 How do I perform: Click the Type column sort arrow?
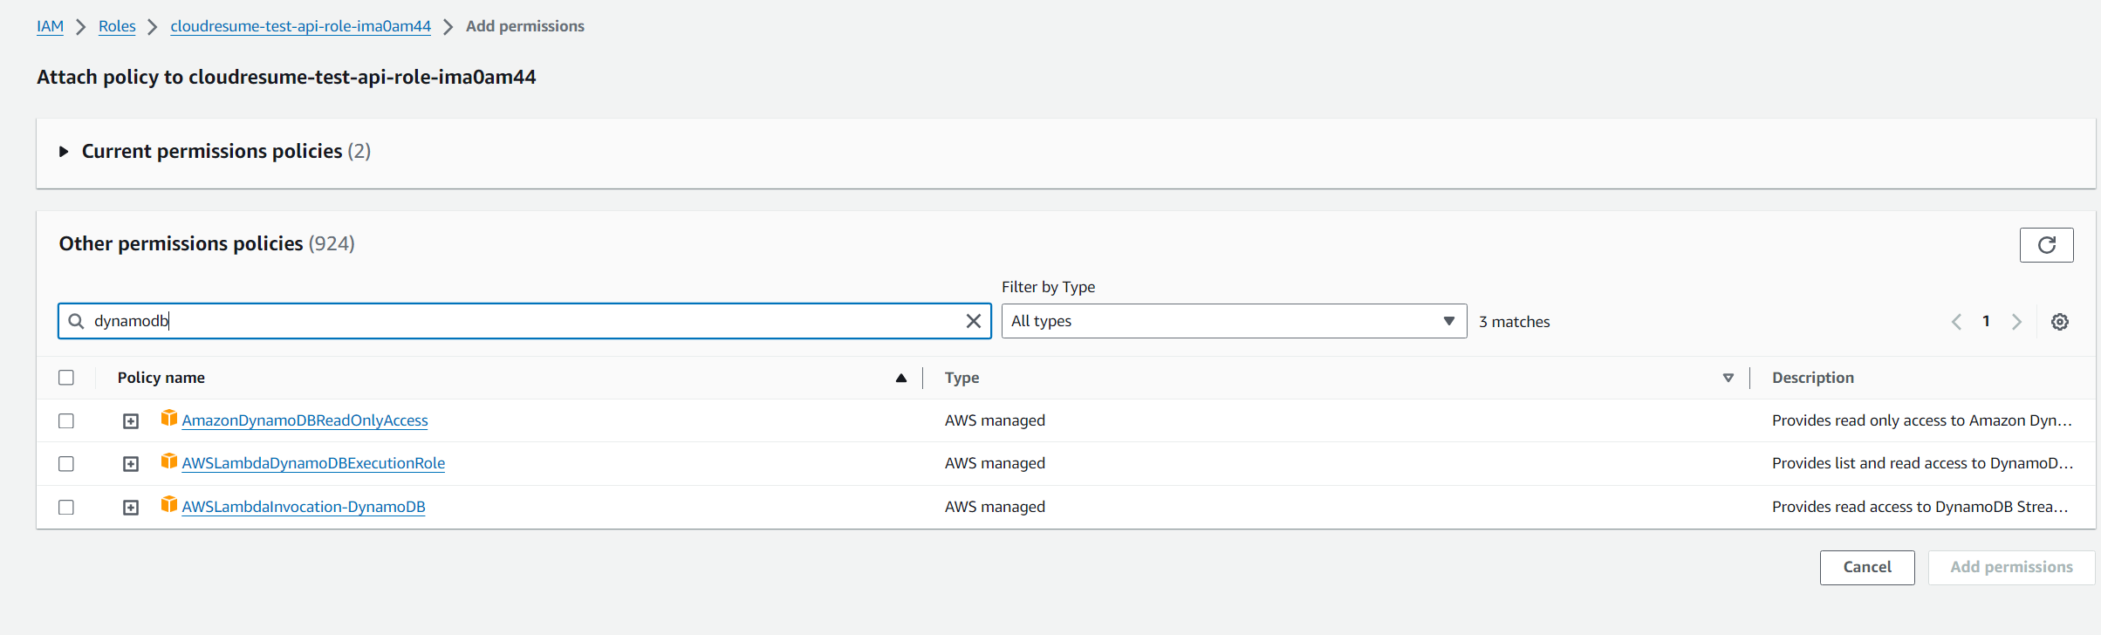1728,378
